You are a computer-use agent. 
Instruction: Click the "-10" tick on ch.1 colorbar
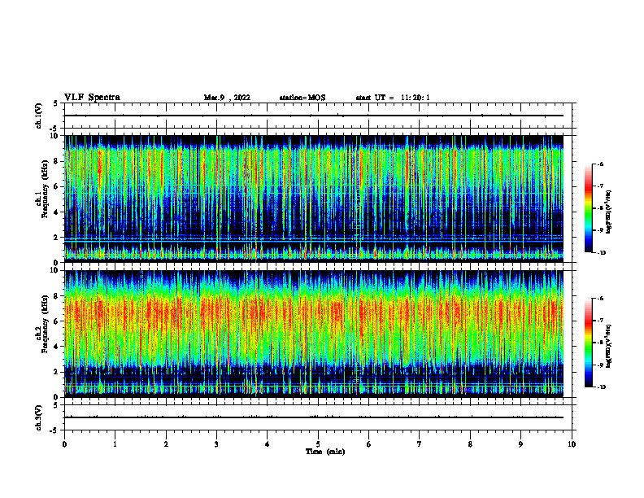click(x=601, y=253)
